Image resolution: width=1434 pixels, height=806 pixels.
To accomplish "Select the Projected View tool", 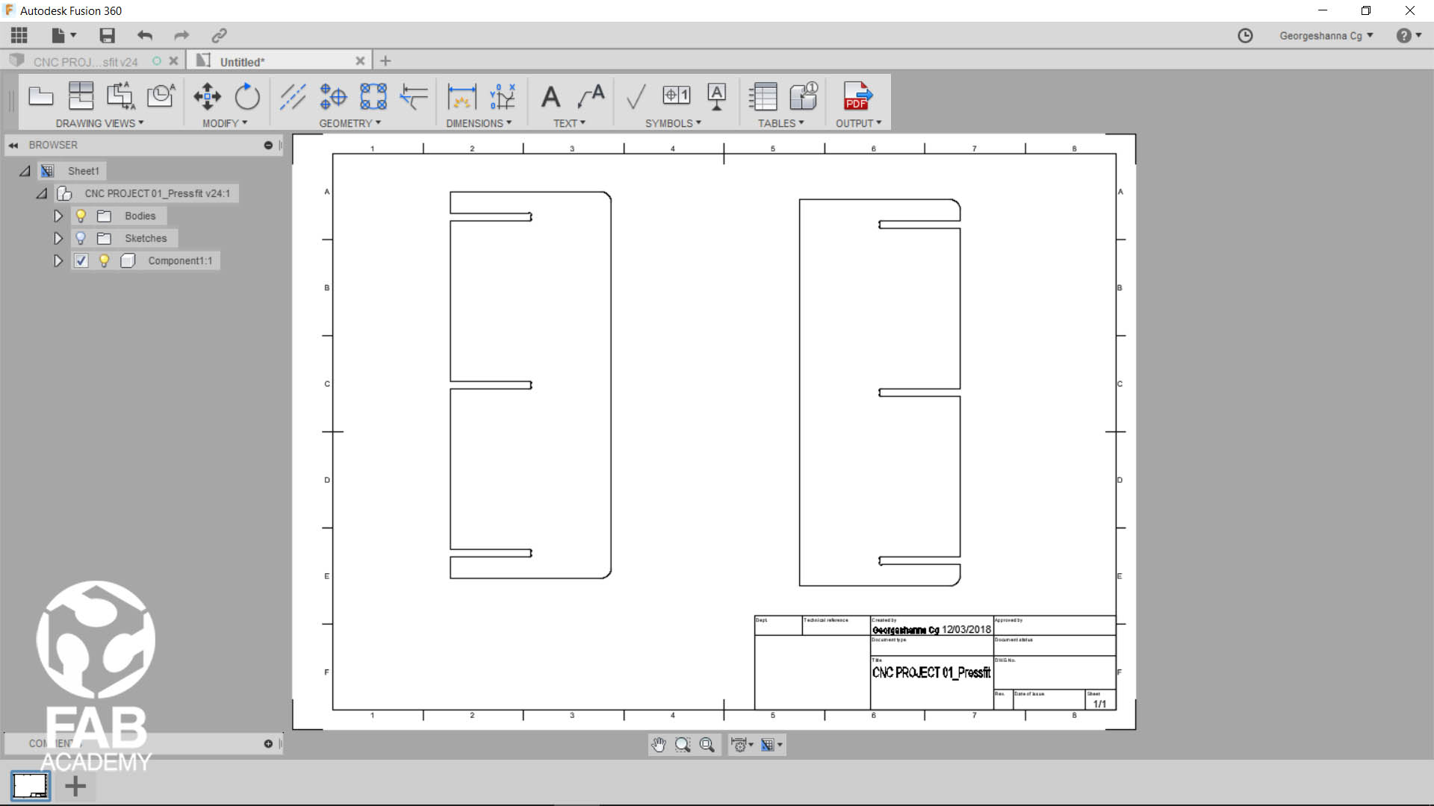I will (x=81, y=96).
